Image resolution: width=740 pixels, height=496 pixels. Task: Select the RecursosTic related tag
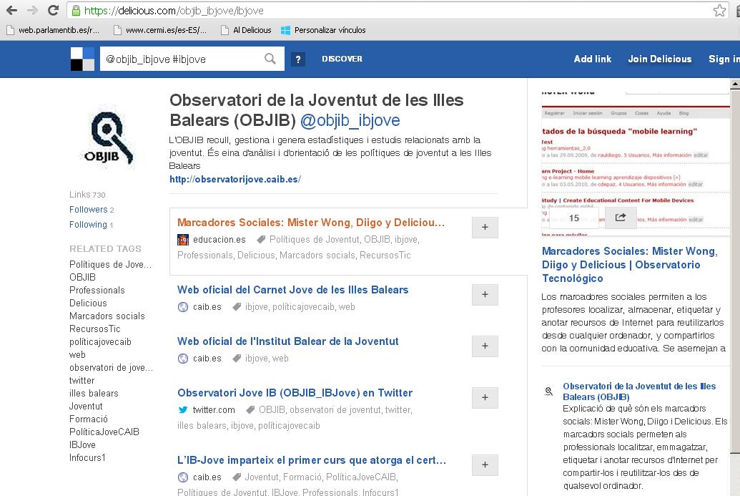click(x=95, y=329)
